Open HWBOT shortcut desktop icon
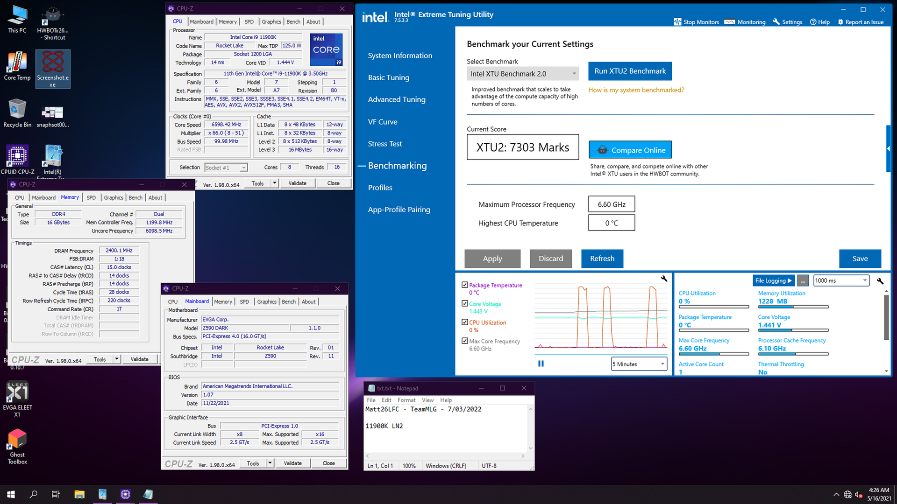 (53, 22)
